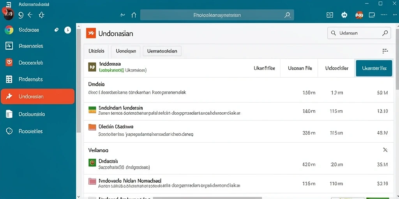Click the back arrow in top bar

coord(30,15)
